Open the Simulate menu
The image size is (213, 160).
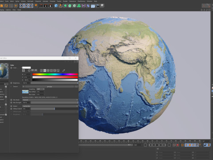(x=52, y=1)
